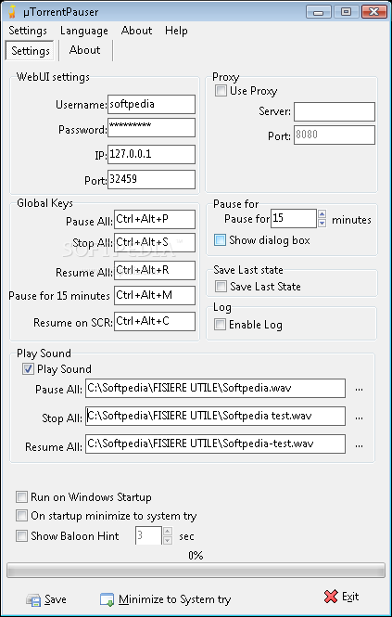Screen dimensions: 392x617
Task: Click the WebUI Port field showing 32459
Action: click(151, 179)
